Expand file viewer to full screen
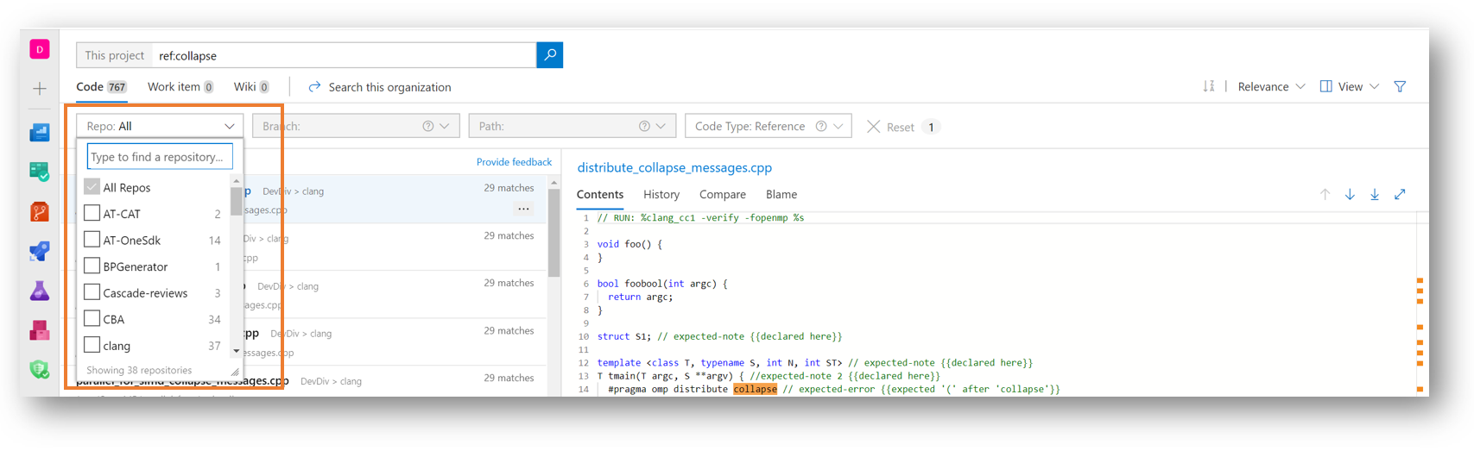Viewport: 1474px width, 457px height. point(1400,194)
